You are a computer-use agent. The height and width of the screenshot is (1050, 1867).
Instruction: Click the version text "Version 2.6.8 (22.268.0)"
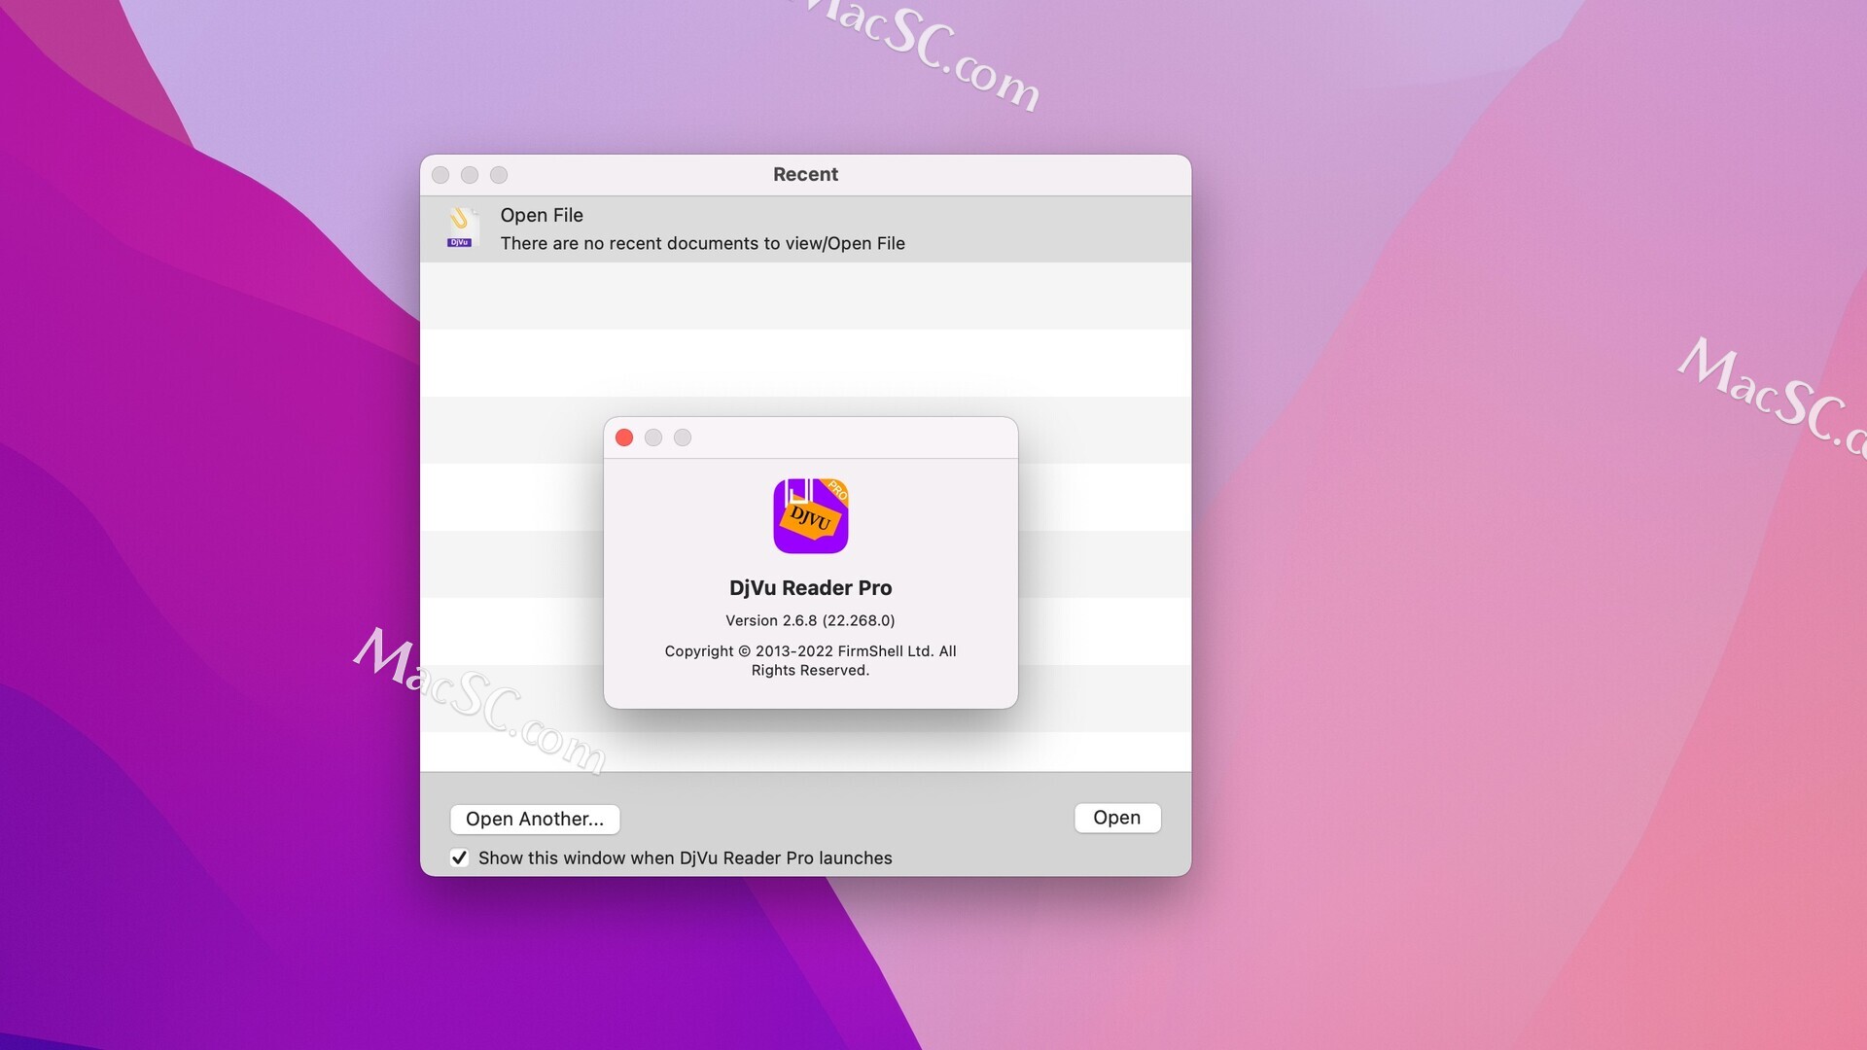(x=810, y=619)
